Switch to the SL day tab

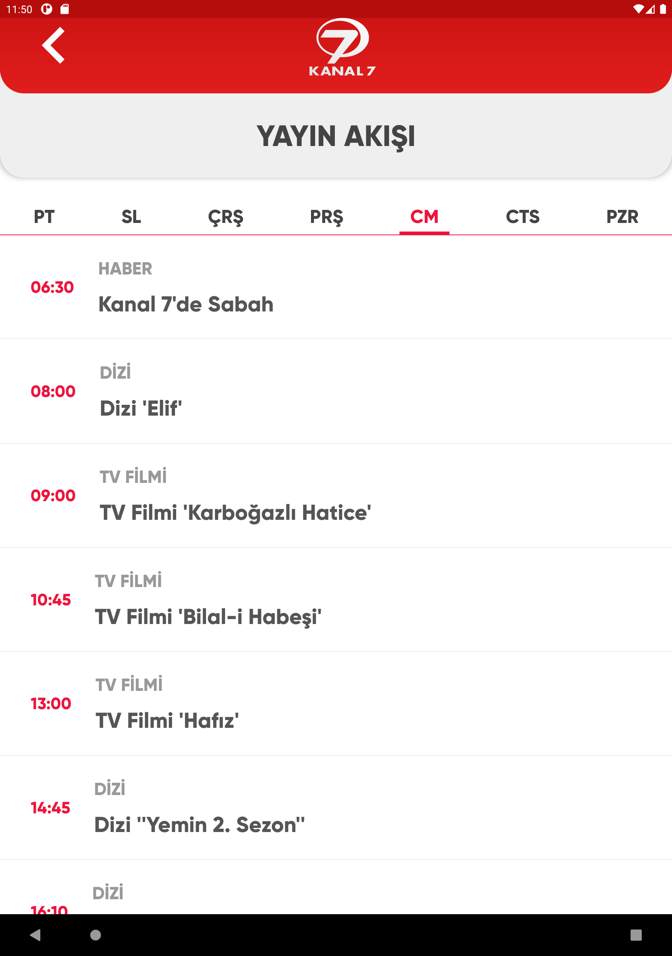131,217
